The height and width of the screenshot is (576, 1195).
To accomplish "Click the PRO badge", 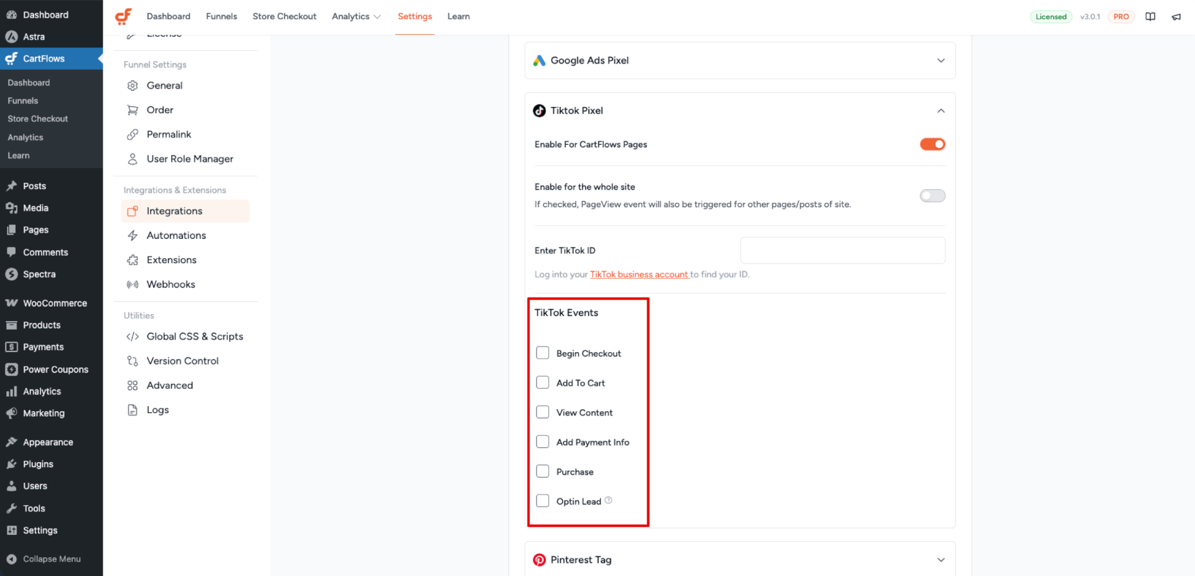I will pyautogui.click(x=1121, y=17).
